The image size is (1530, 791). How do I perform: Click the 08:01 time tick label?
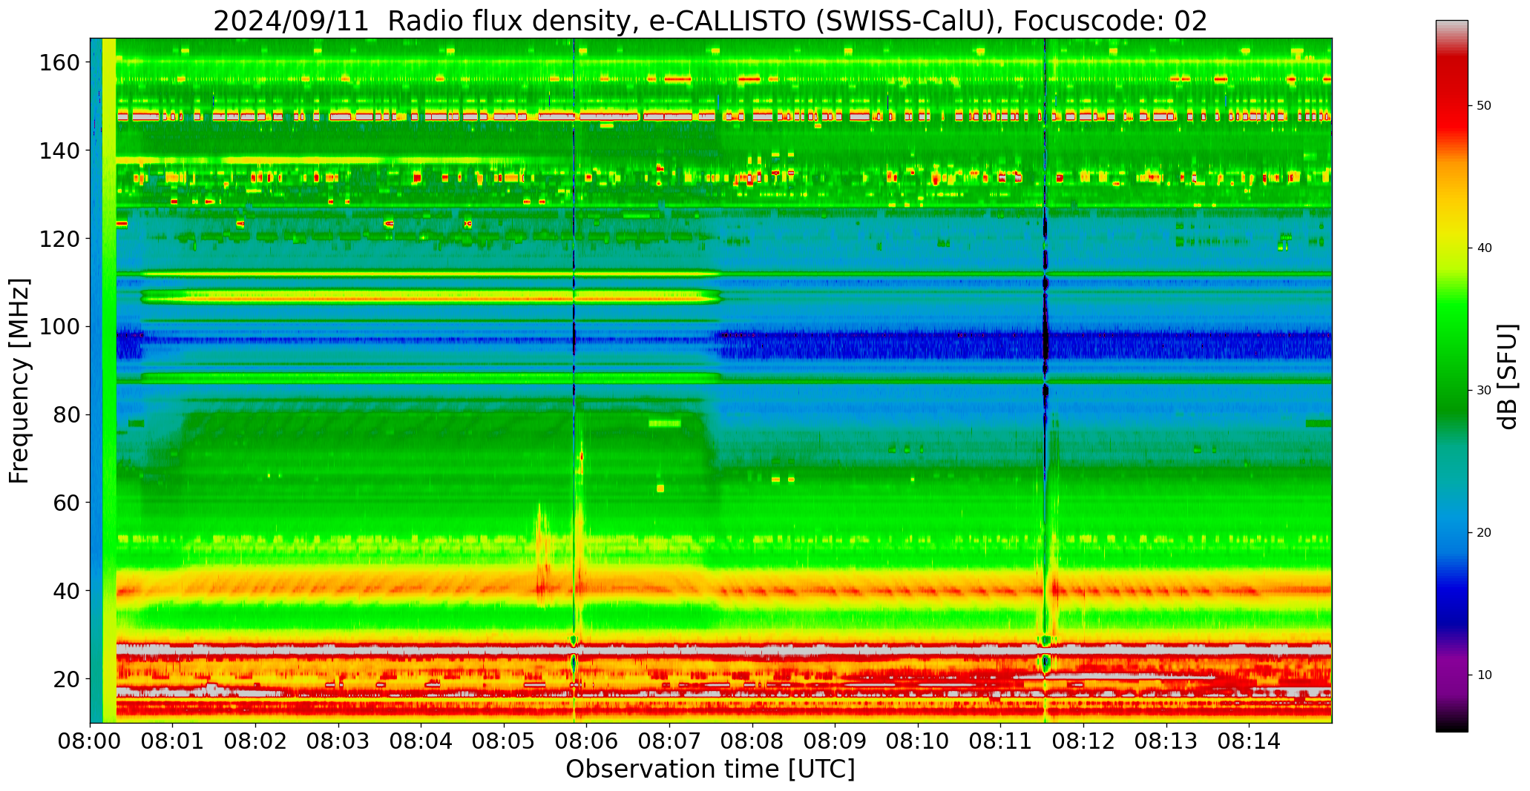pyautogui.click(x=173, y=741)
